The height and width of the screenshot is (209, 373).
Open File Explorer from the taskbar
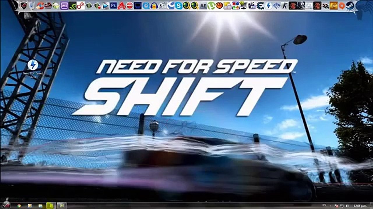[x=41, y=206]
